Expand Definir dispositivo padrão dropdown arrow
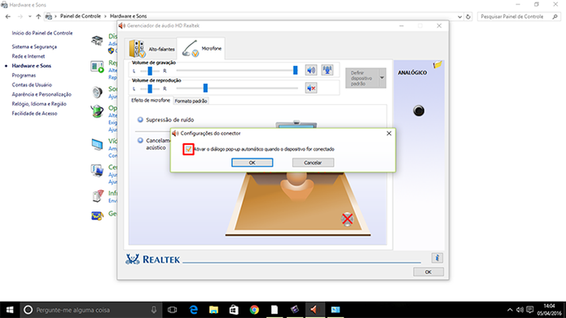 [x=382, y=78]
